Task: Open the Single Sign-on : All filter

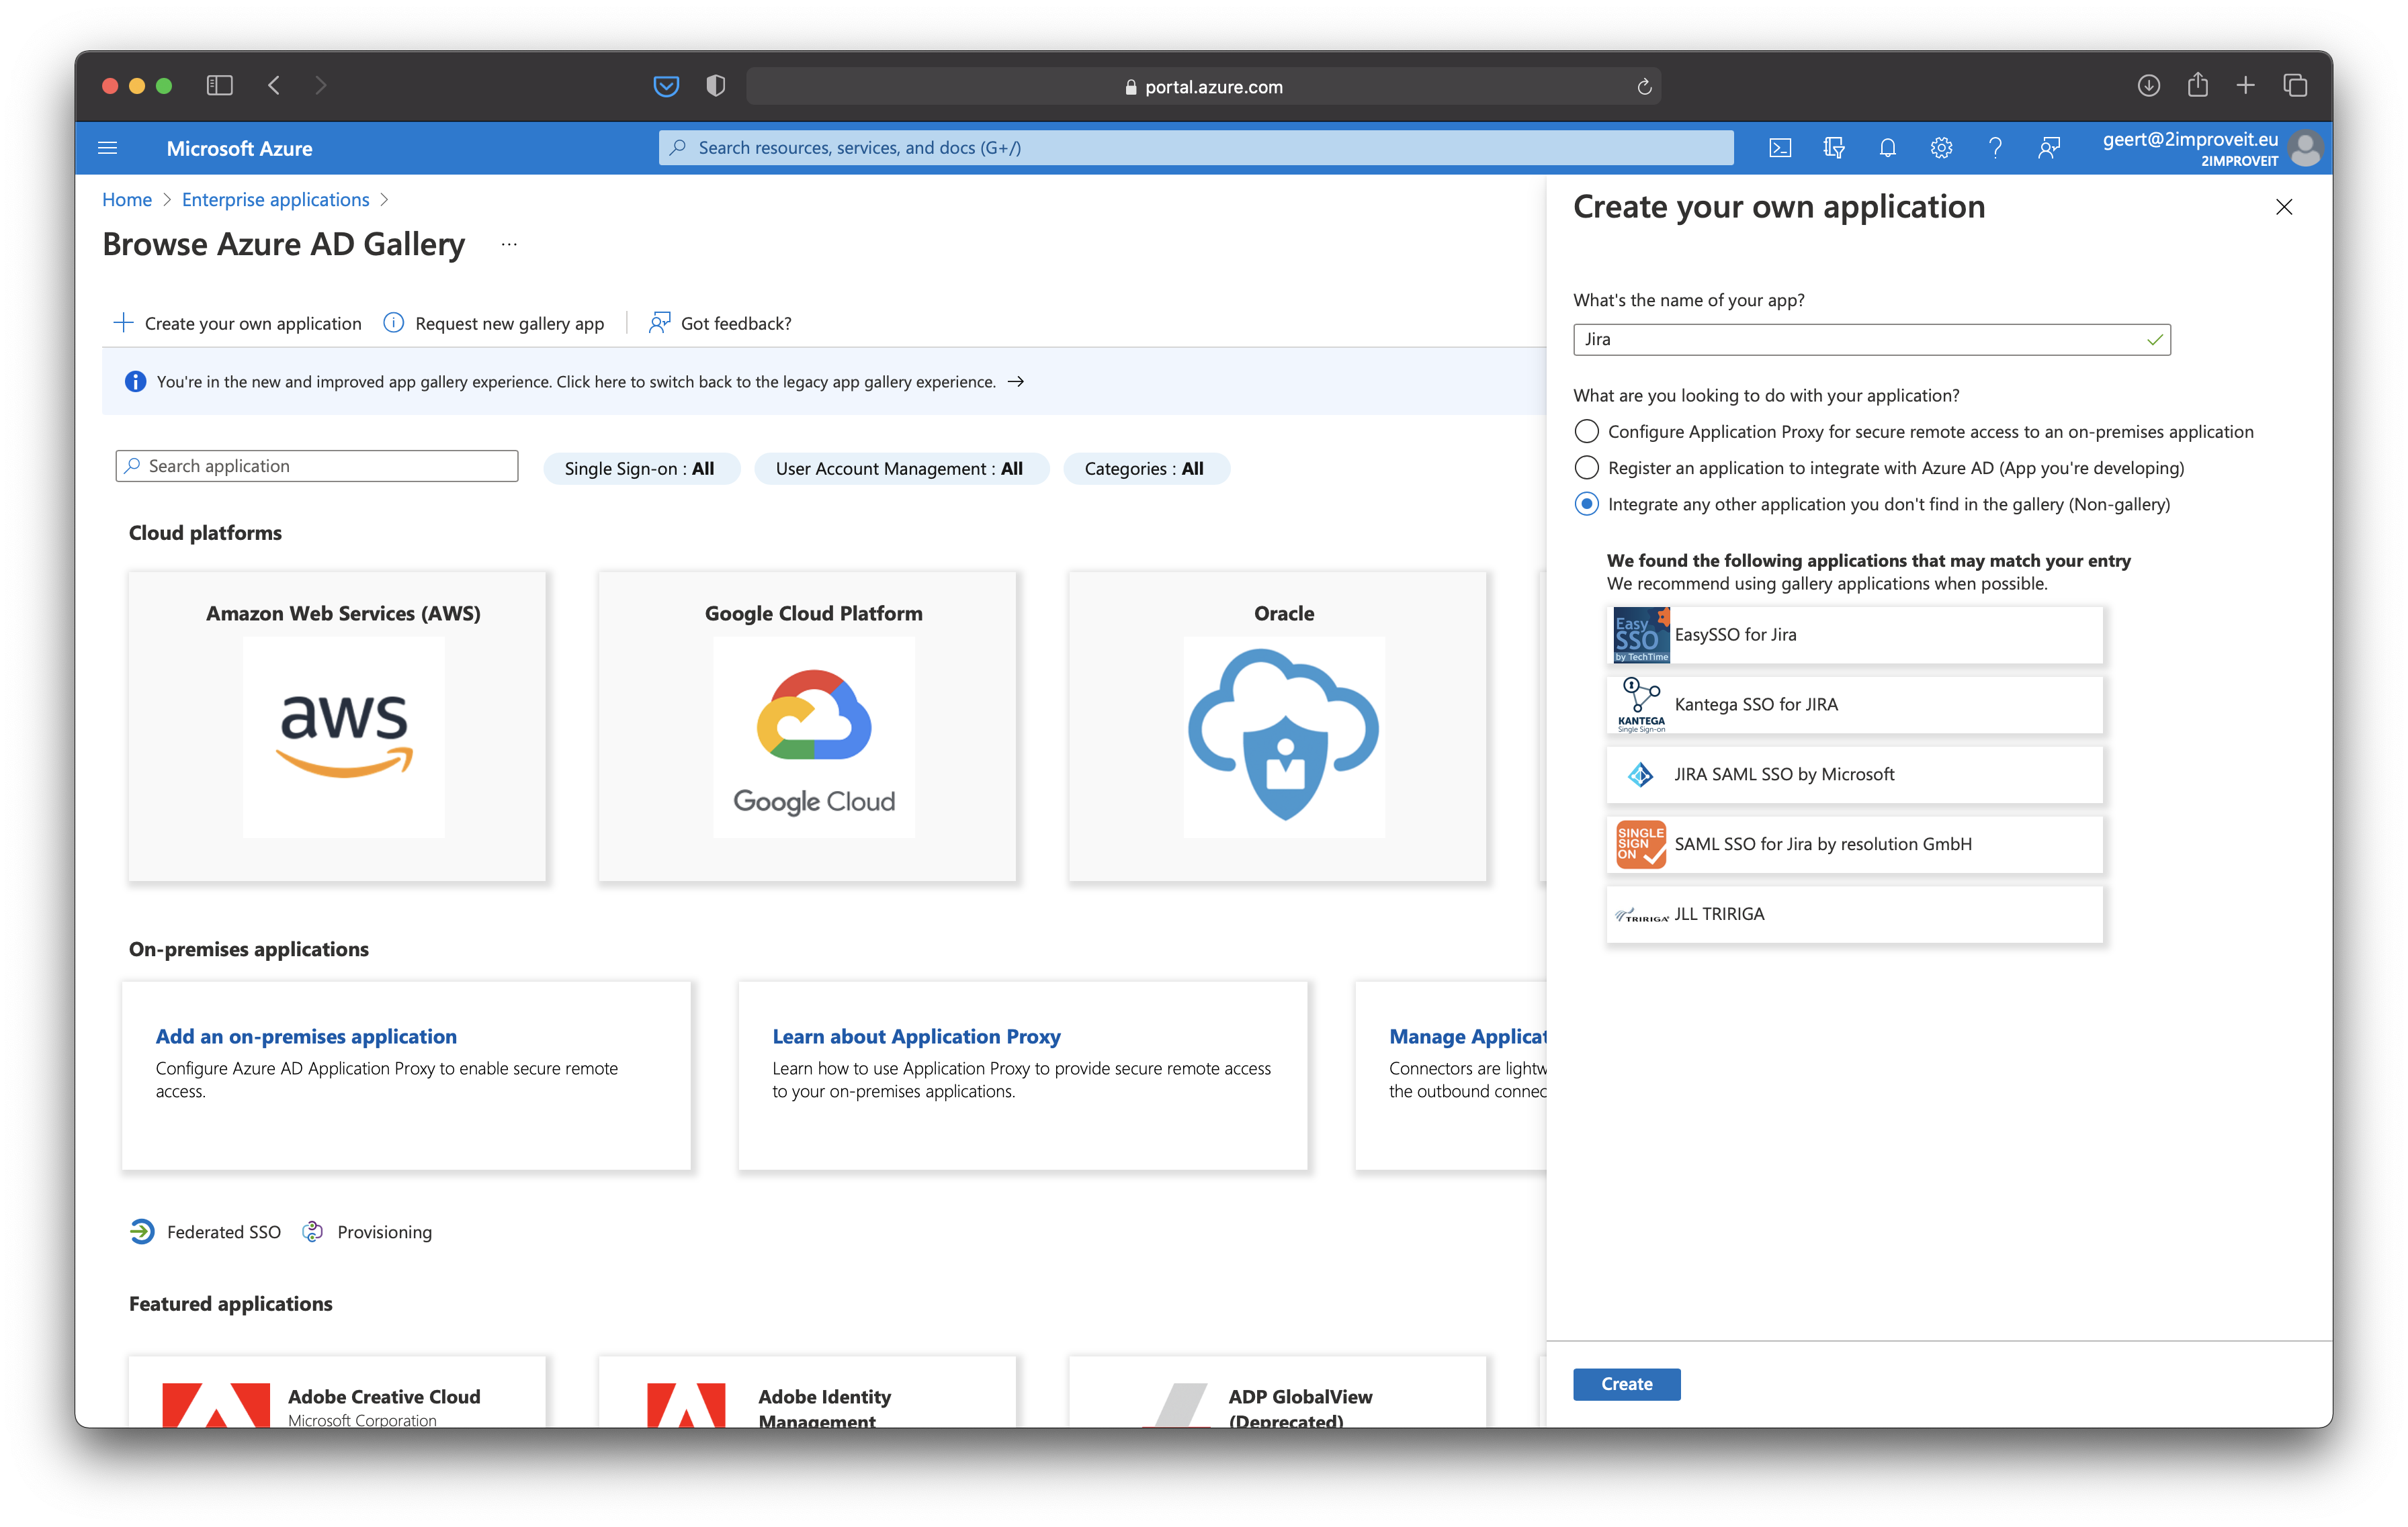Action: [641, 469]
